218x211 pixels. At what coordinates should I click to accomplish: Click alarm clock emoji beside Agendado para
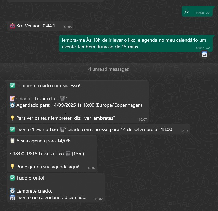[12, 105]
